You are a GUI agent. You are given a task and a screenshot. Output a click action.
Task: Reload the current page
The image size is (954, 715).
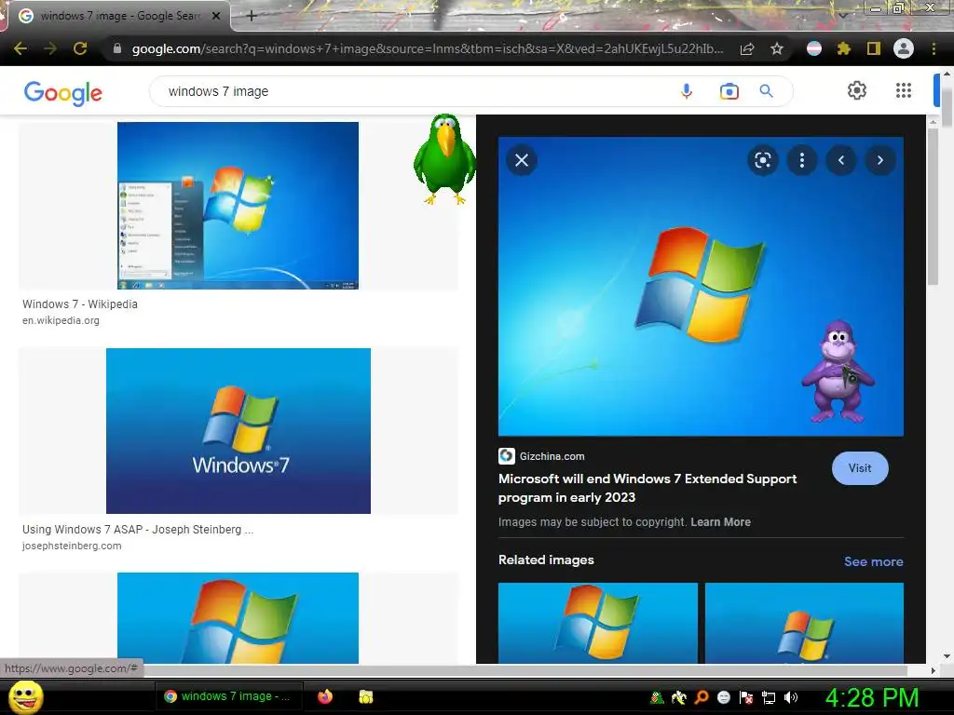80,48
